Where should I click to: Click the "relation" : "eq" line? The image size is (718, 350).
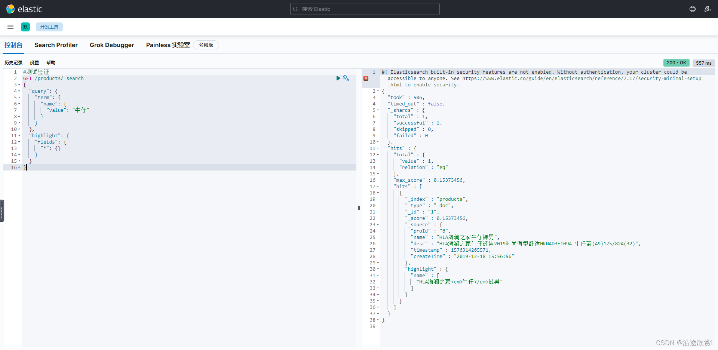[x=423, y=168]
